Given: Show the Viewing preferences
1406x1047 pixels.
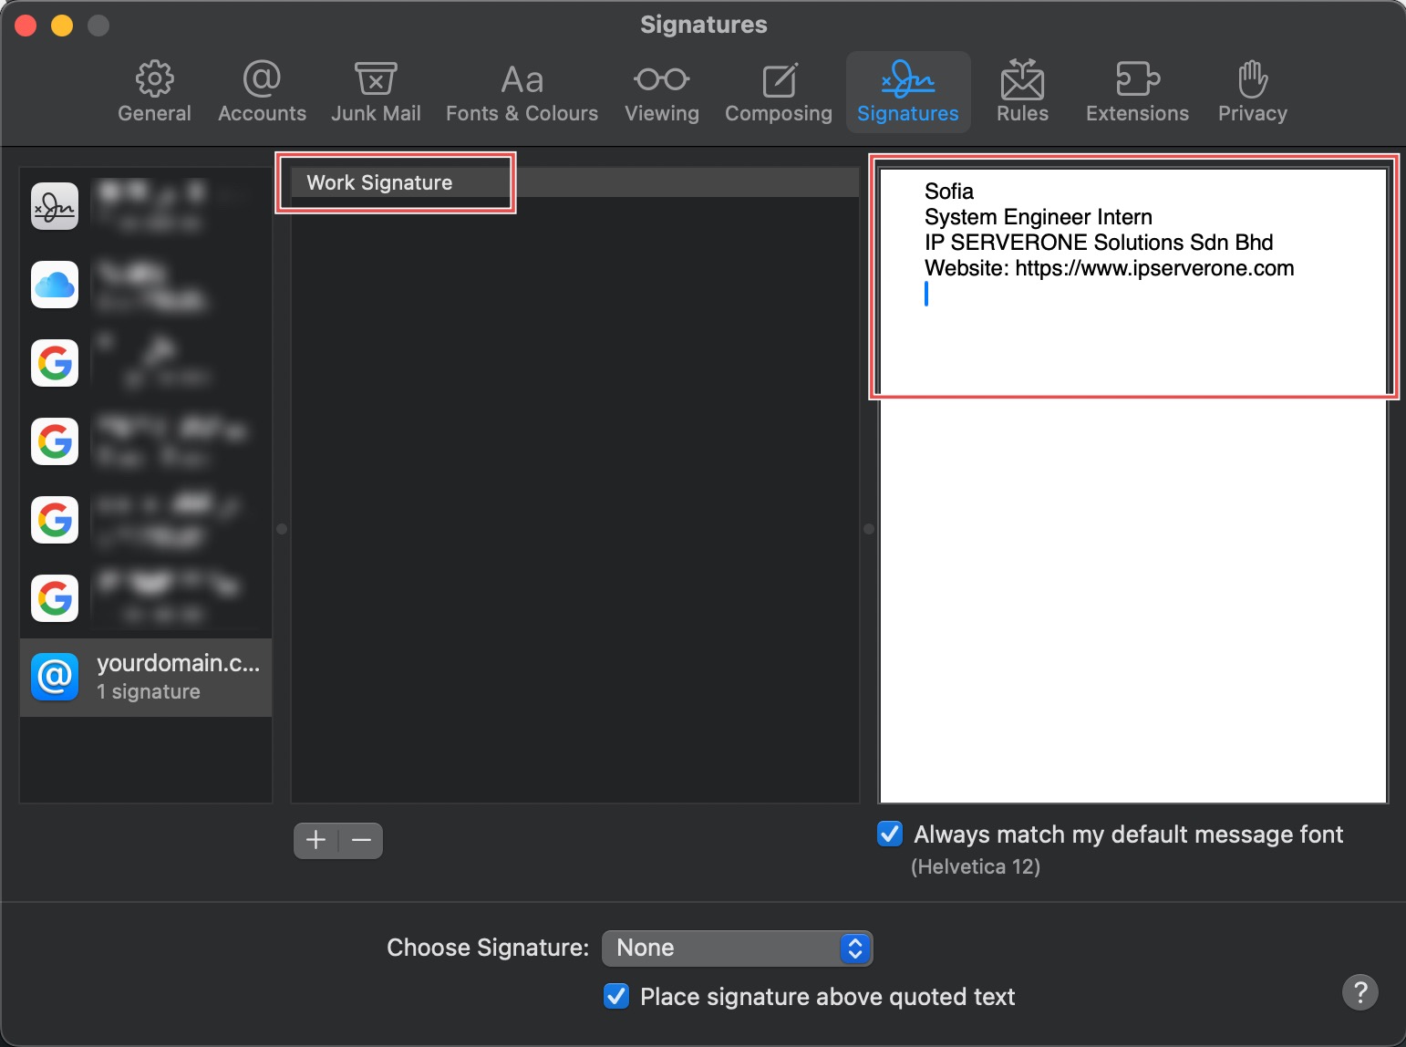Looking at the screenshot, I should point(661,92).
